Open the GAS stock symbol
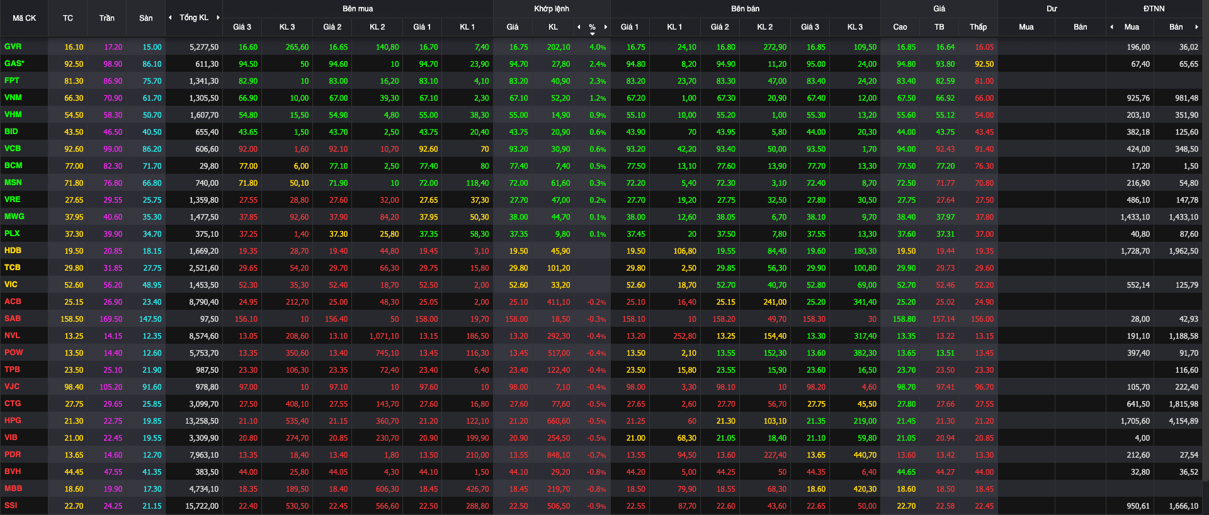1209x515 pixels. pos(14,64)
